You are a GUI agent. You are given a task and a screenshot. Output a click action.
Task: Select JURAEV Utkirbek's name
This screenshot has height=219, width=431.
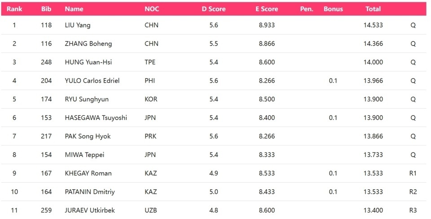90,210
